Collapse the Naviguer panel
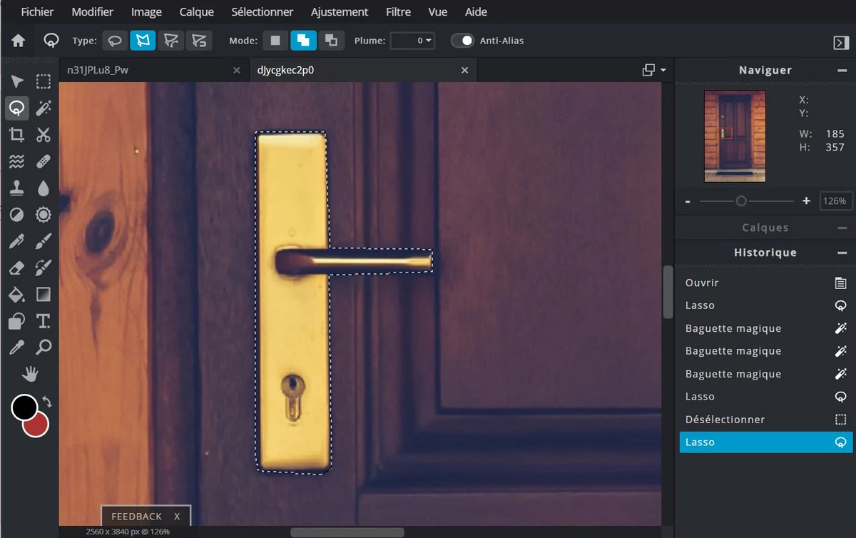This screenshot has height=538, width=856. [842, 71]
